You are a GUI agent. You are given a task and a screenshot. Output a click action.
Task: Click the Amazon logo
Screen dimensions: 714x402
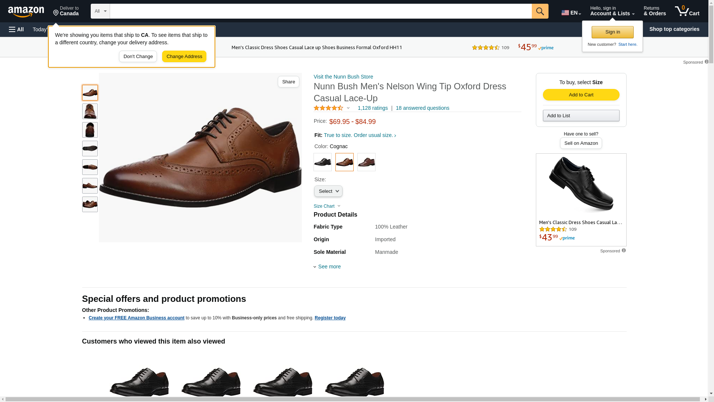(26, 12)
